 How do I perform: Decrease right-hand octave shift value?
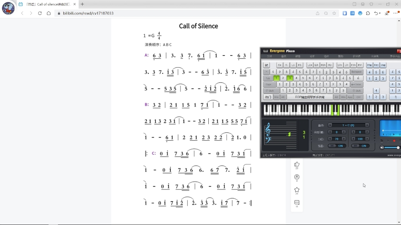coord(353,132)
